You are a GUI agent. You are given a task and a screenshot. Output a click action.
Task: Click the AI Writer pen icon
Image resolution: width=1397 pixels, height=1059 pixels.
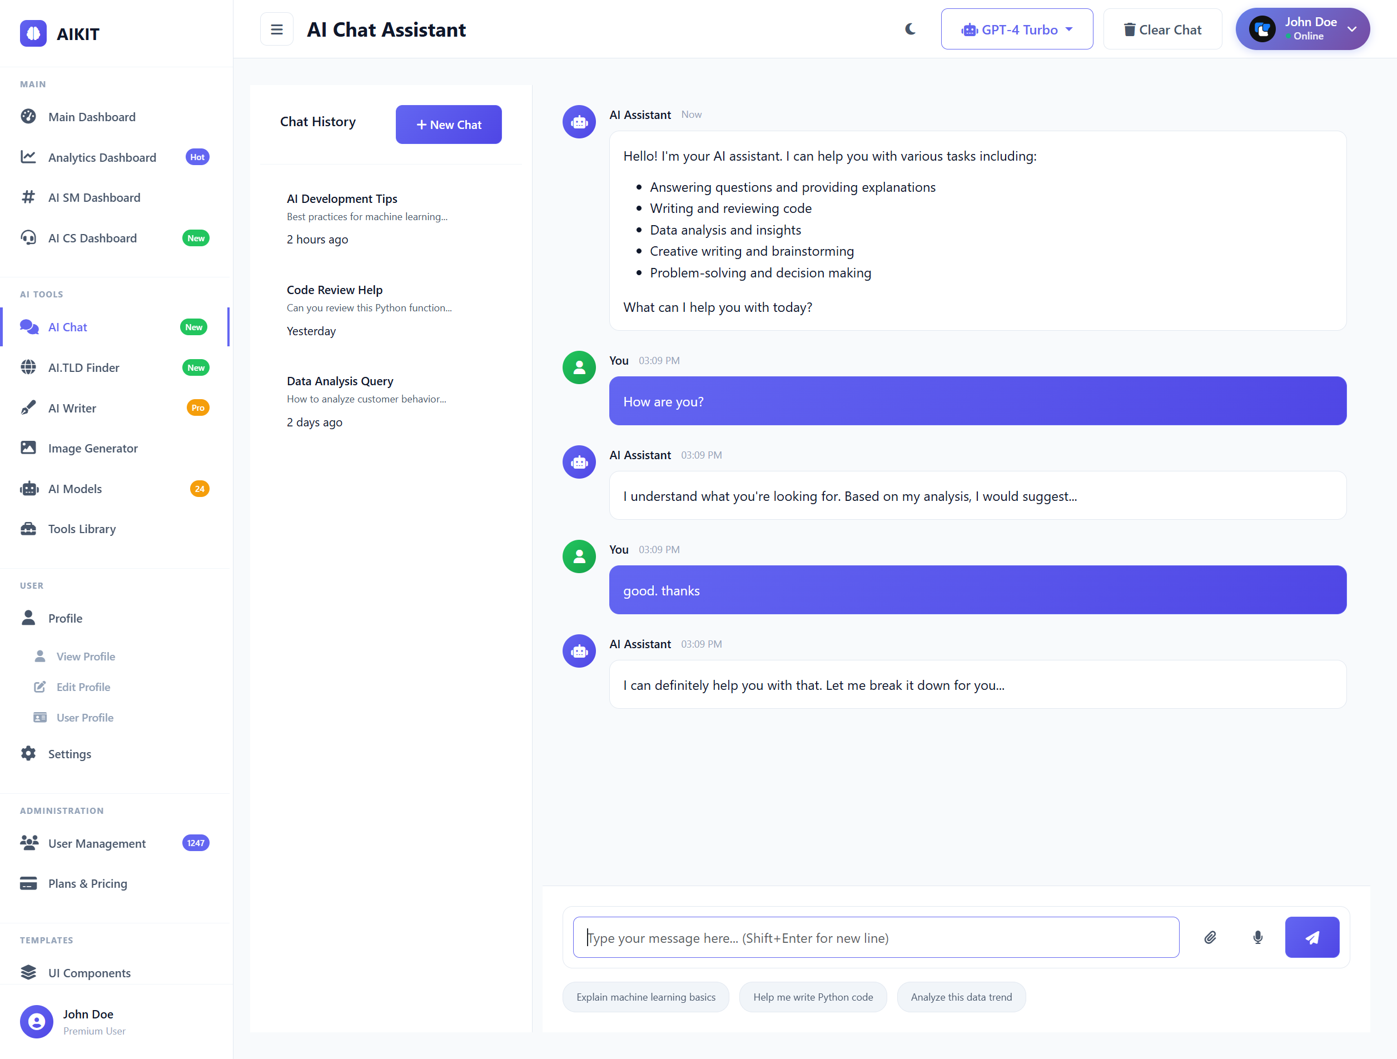[28, 408]
